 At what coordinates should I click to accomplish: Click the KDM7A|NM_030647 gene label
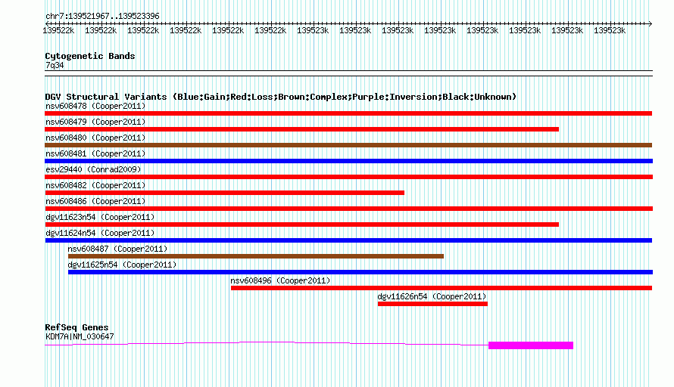pos(80,337)
